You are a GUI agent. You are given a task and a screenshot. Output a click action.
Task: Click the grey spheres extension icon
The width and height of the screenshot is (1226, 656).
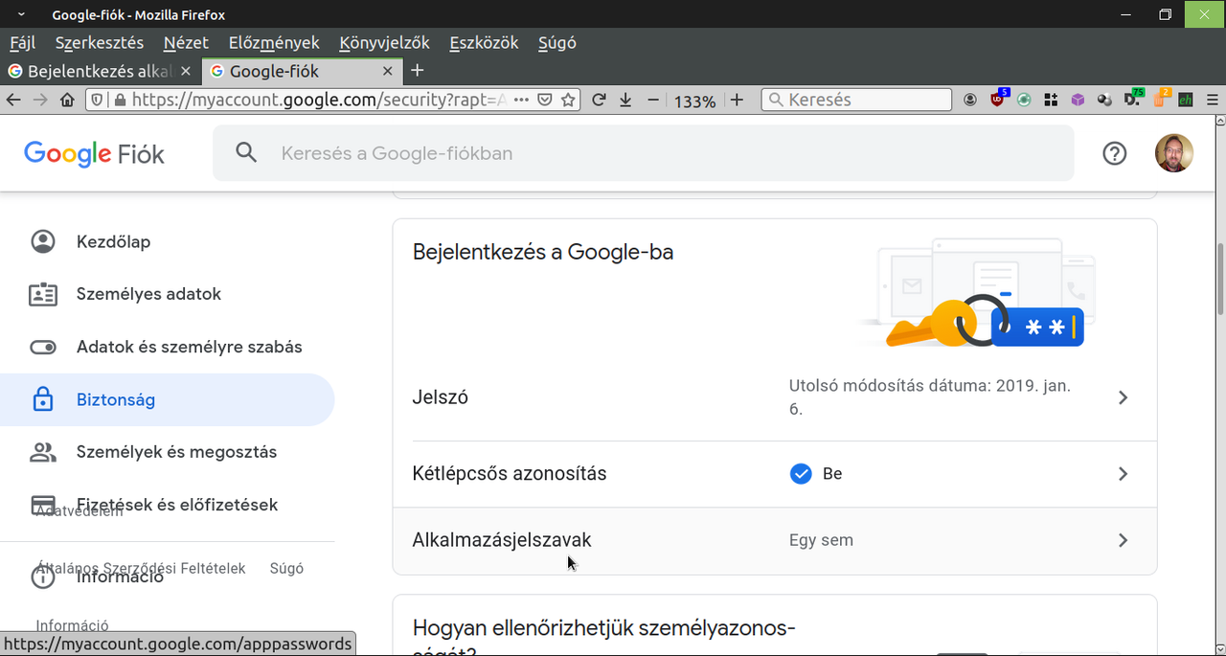point(1104,100)
